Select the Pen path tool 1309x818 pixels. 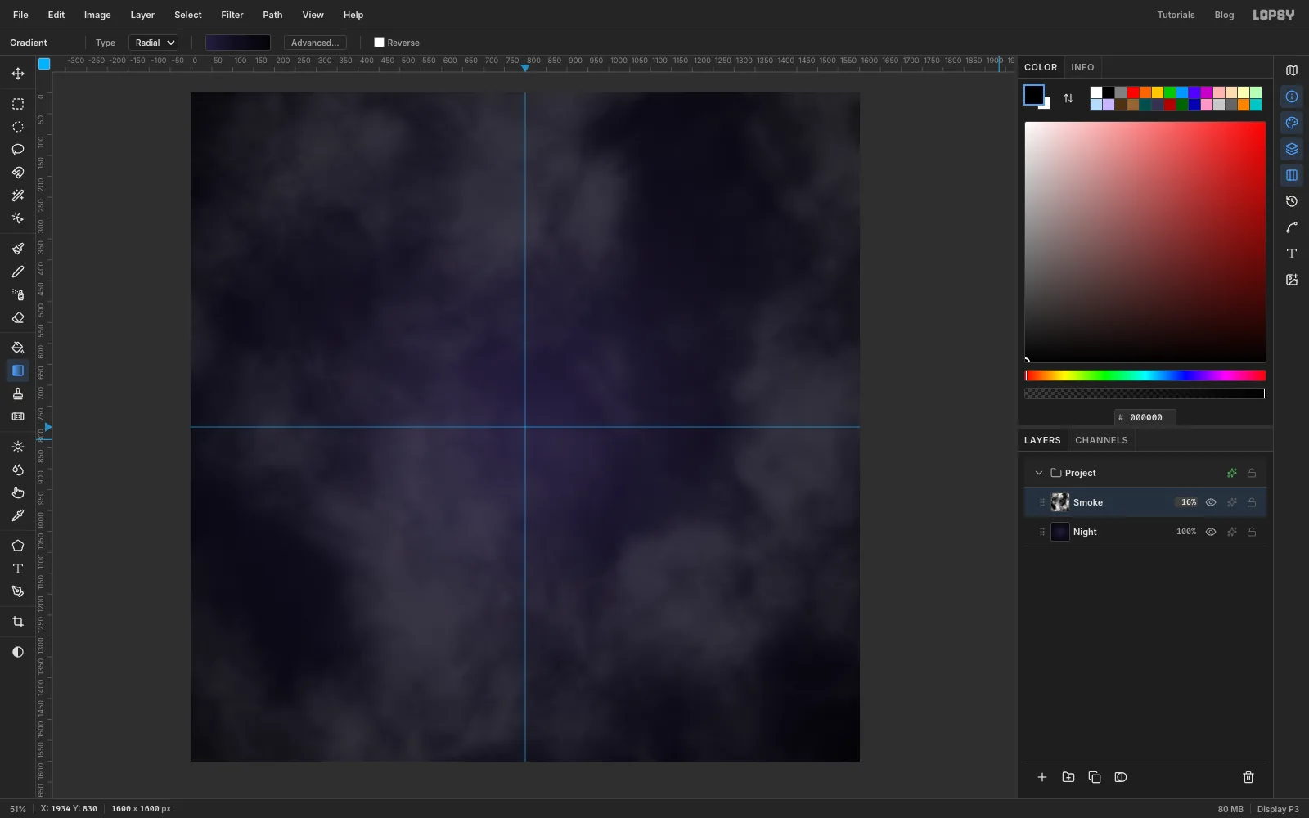(18, 591)
